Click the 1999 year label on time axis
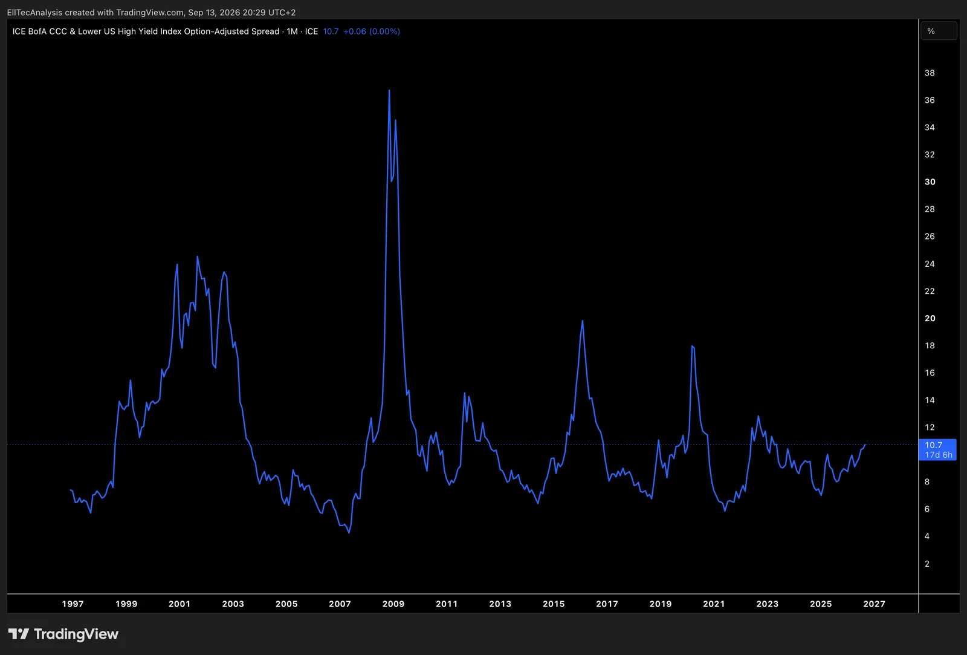The height and width of the screenshot is (655, 967). point(126,604)
